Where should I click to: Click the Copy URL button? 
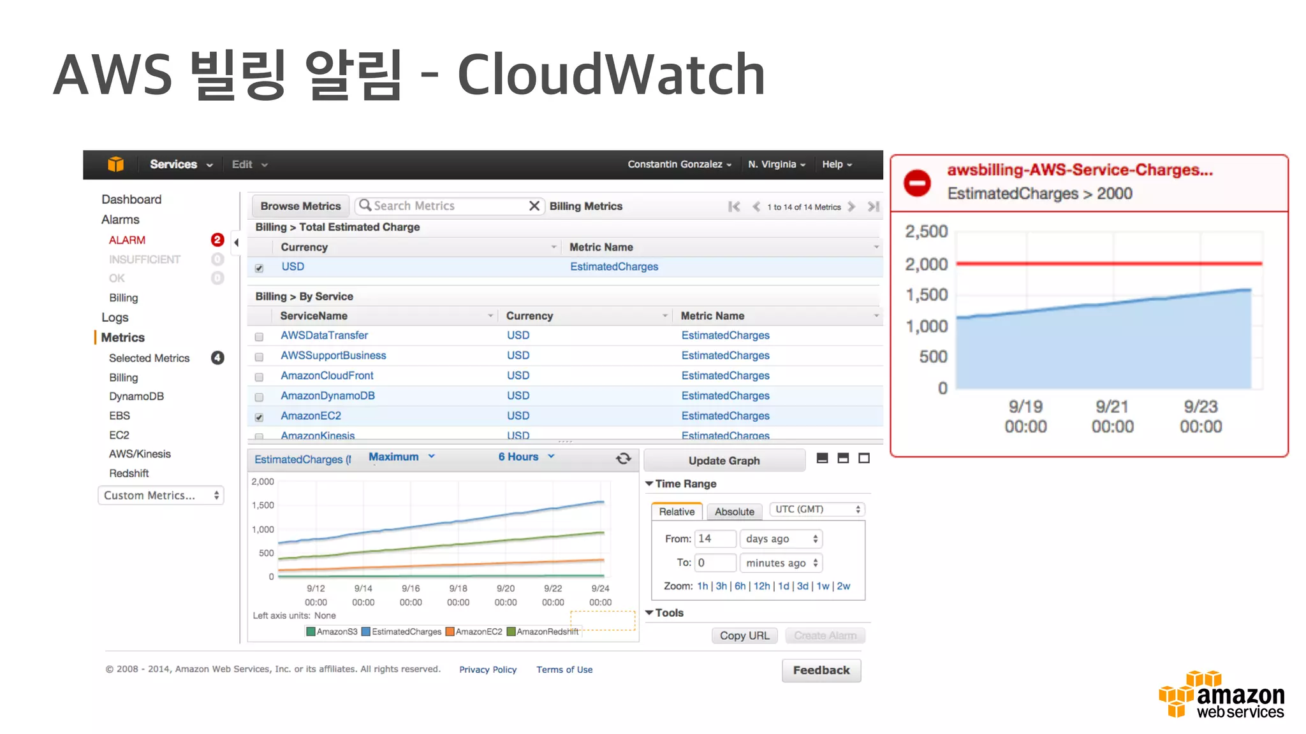pos(744,635)
